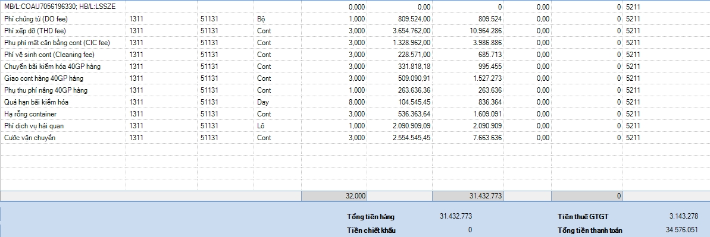Click amount 685.713 in Cleaning fee row
Image resolution: width=710 pixels, height=237 pixels.
pos(468,54)
